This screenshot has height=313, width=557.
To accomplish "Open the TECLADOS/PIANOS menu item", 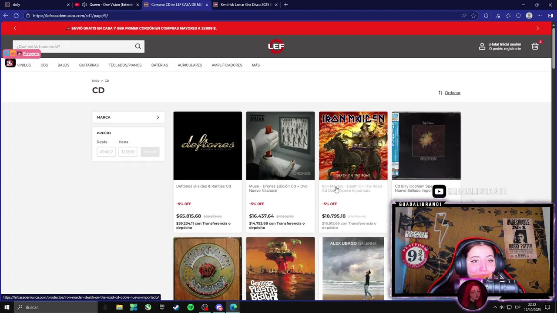I will 125,65.
